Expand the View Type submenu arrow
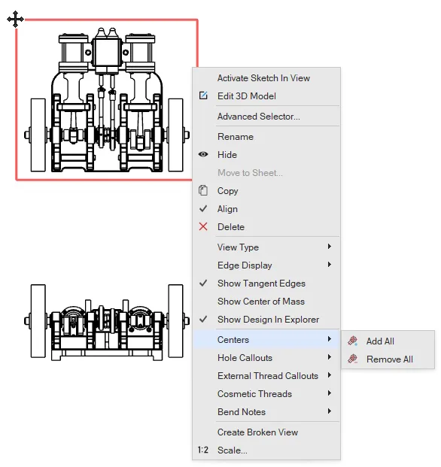This screenshot has height=467, width=441. click(330, 247)
